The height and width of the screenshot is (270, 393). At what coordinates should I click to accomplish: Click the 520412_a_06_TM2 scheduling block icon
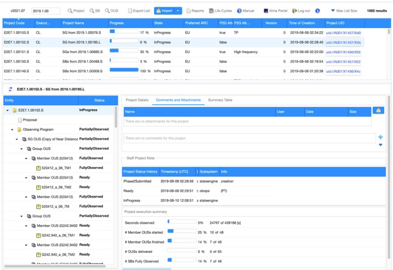point(38,187)
